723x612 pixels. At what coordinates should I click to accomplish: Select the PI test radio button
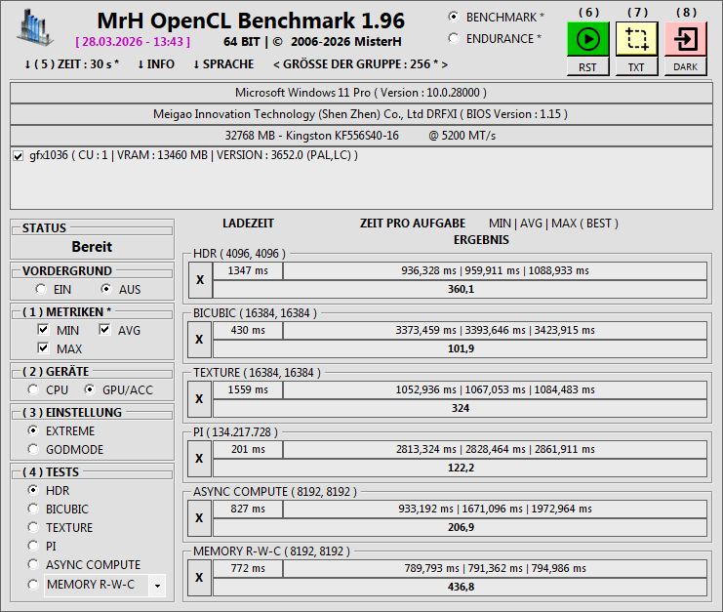coord(33,546)
